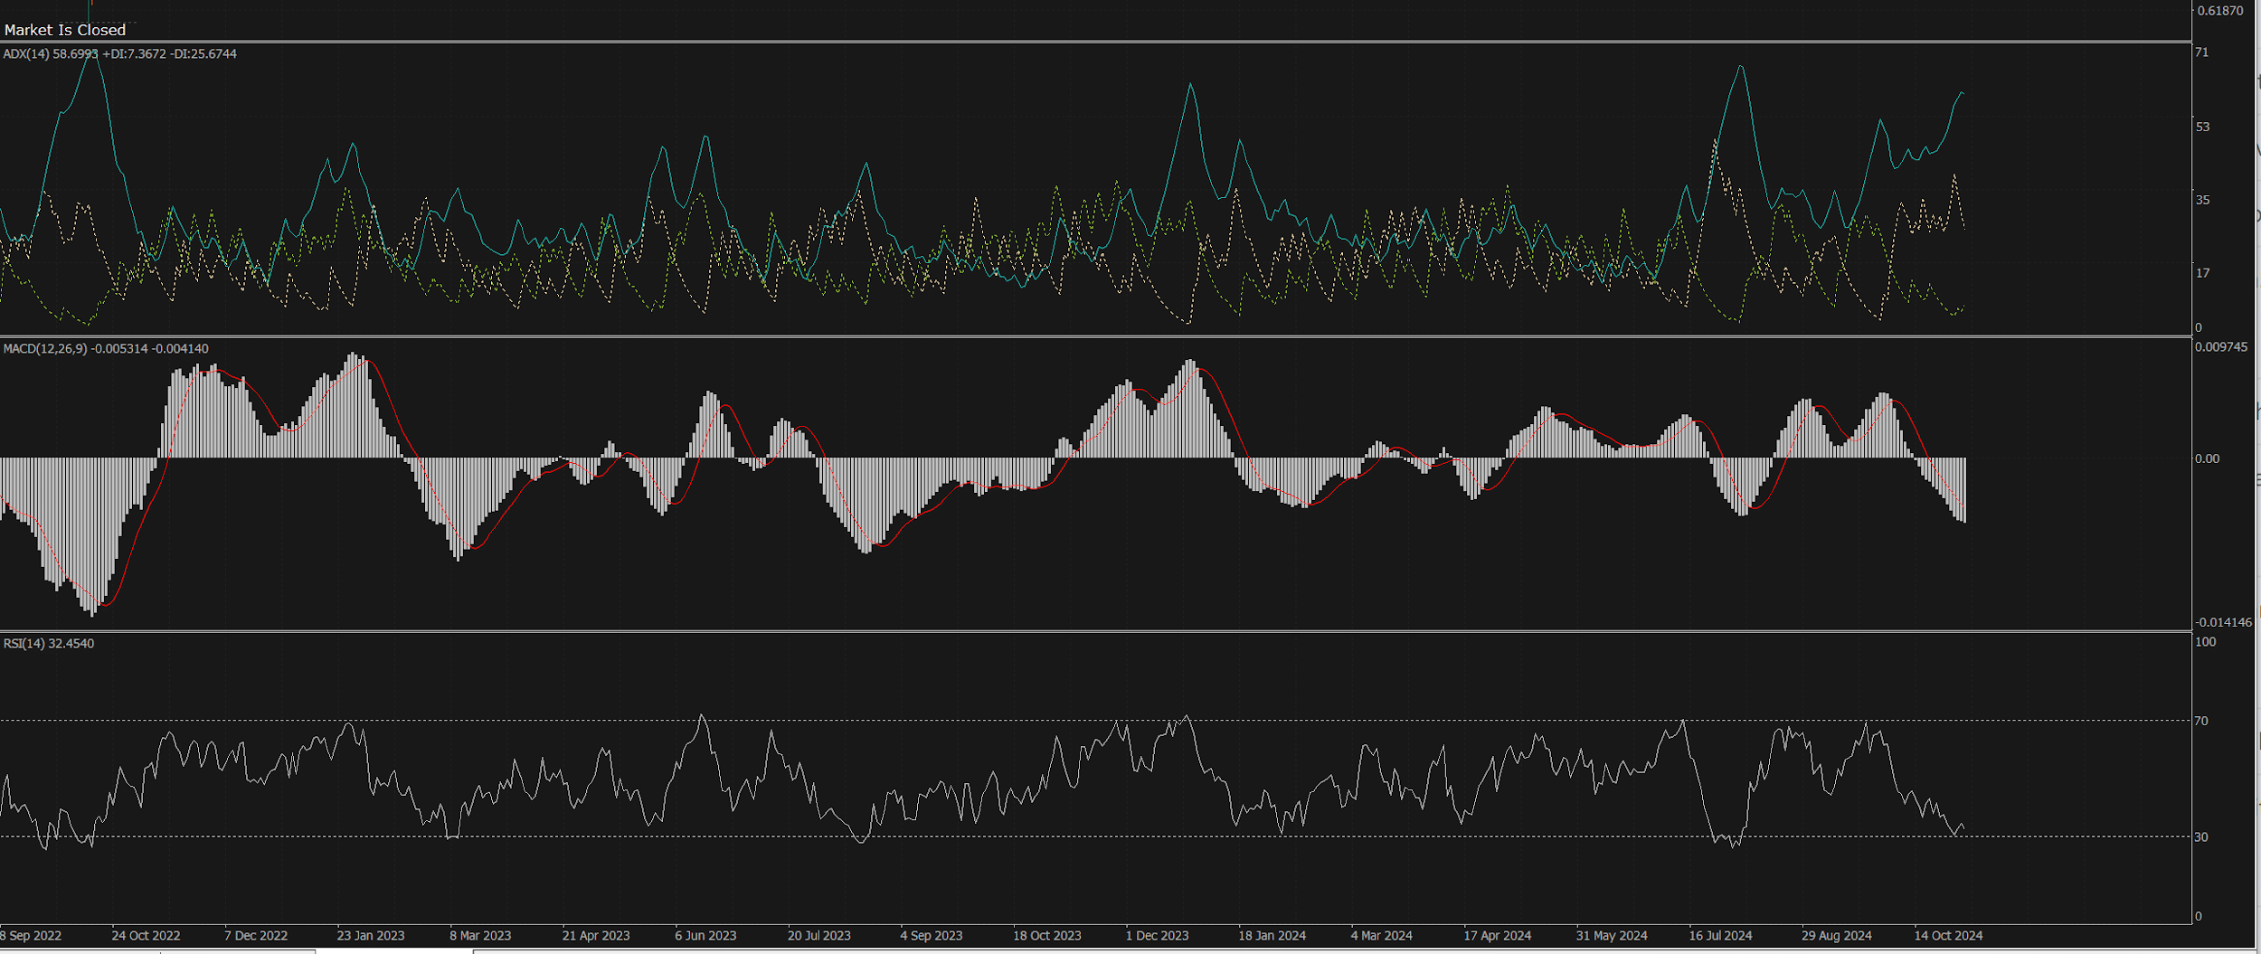Select the 14 Oct 2024 date label
The width and height of the screenshot is (2261, 954).
[1948, 936]
